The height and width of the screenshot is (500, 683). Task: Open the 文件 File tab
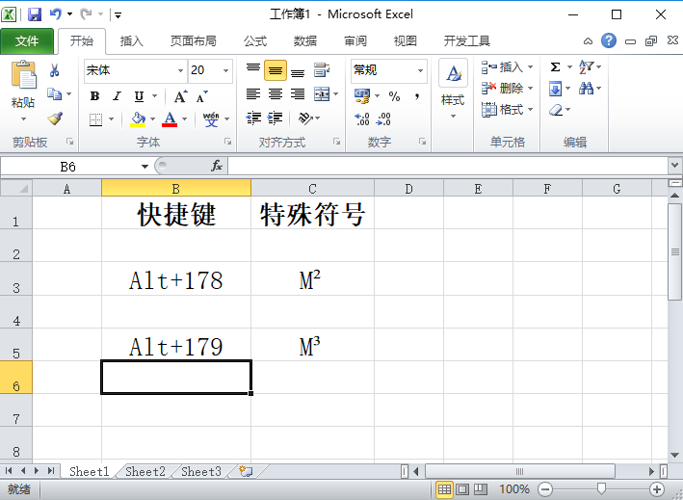pos(27,41)
